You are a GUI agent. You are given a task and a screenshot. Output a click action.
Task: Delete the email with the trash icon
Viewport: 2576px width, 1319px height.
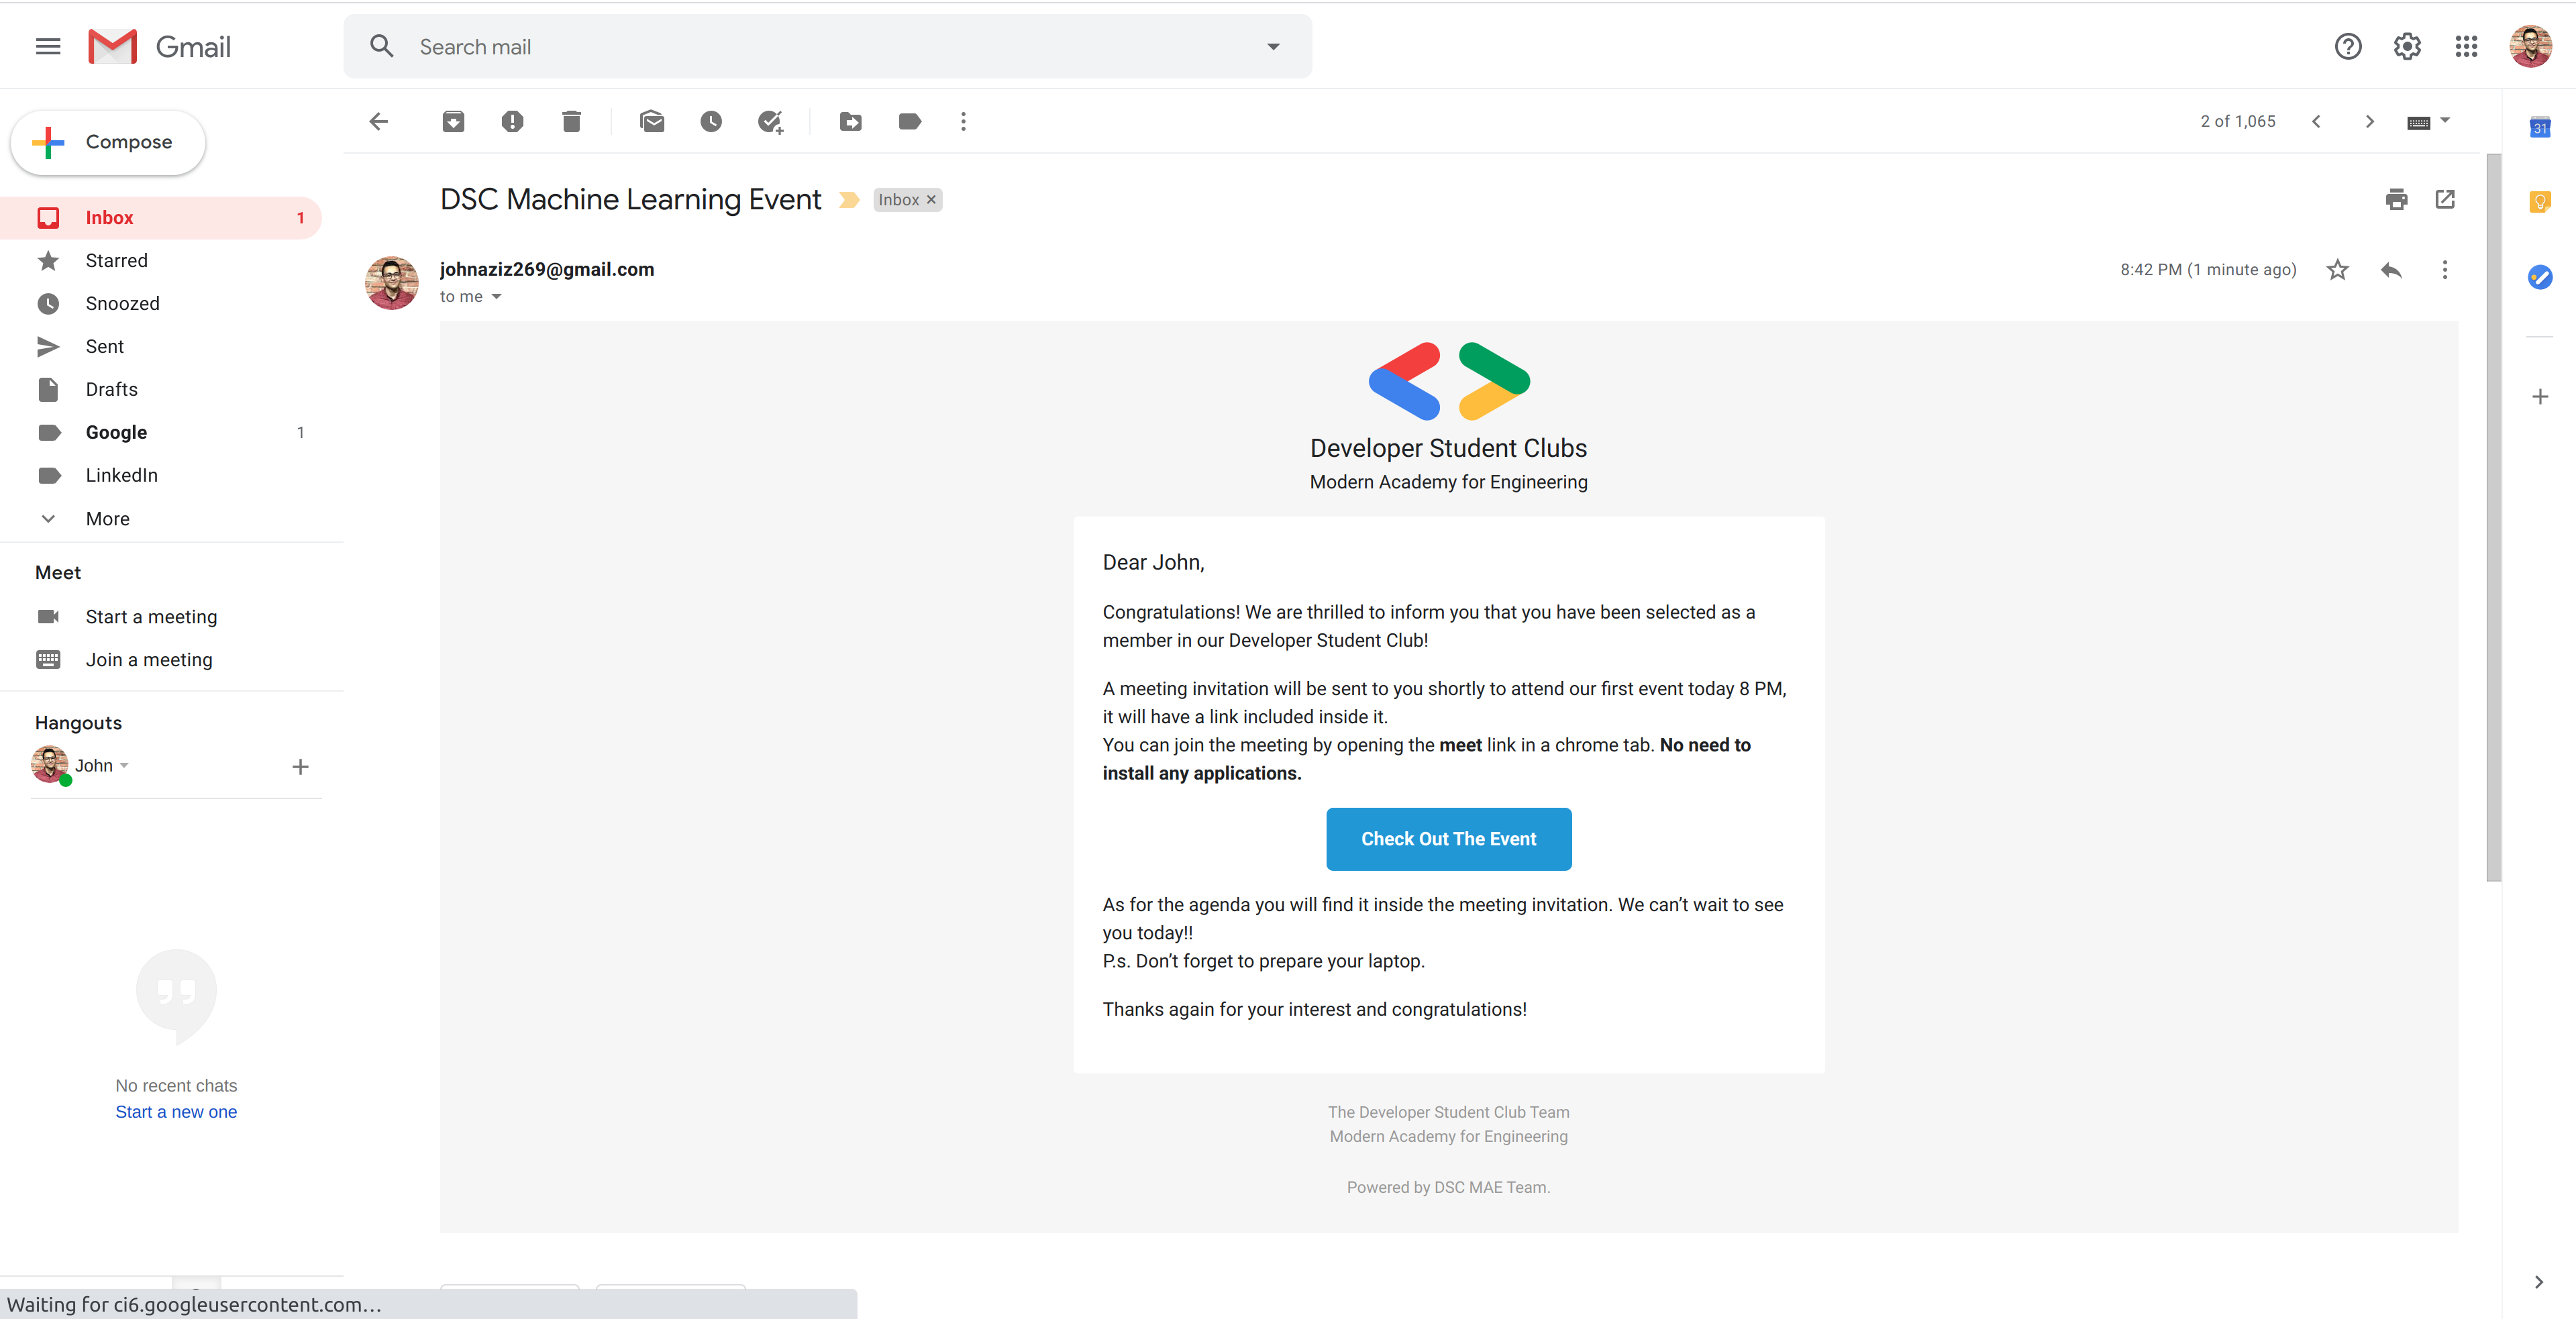(x=571, y=122)
